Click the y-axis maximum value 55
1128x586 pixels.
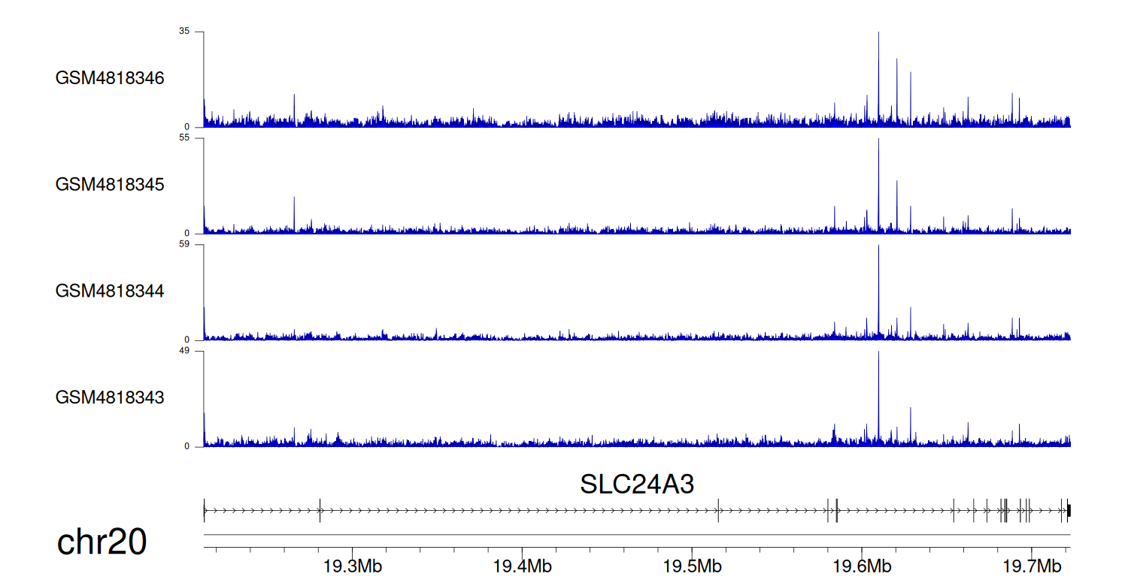click(184, 138)
